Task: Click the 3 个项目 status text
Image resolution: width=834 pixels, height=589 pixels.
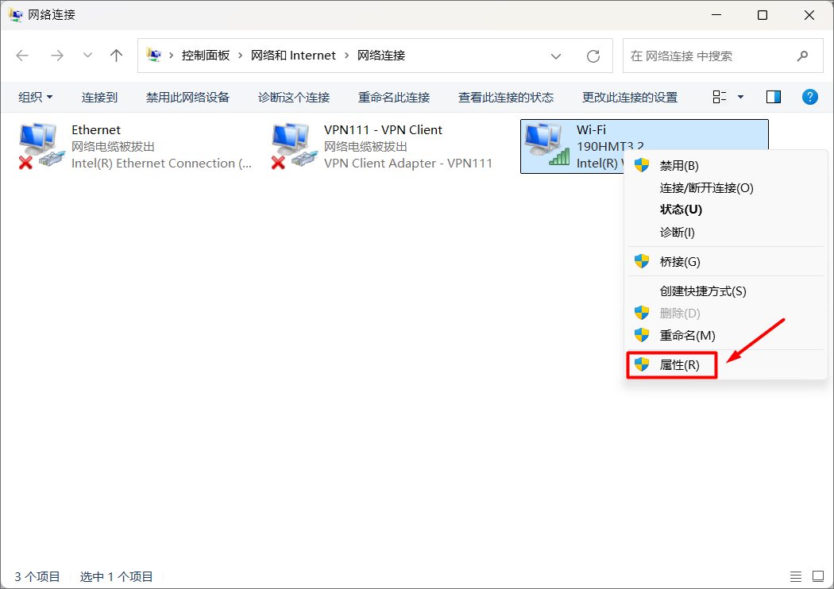Action: [x=37, y=577]
